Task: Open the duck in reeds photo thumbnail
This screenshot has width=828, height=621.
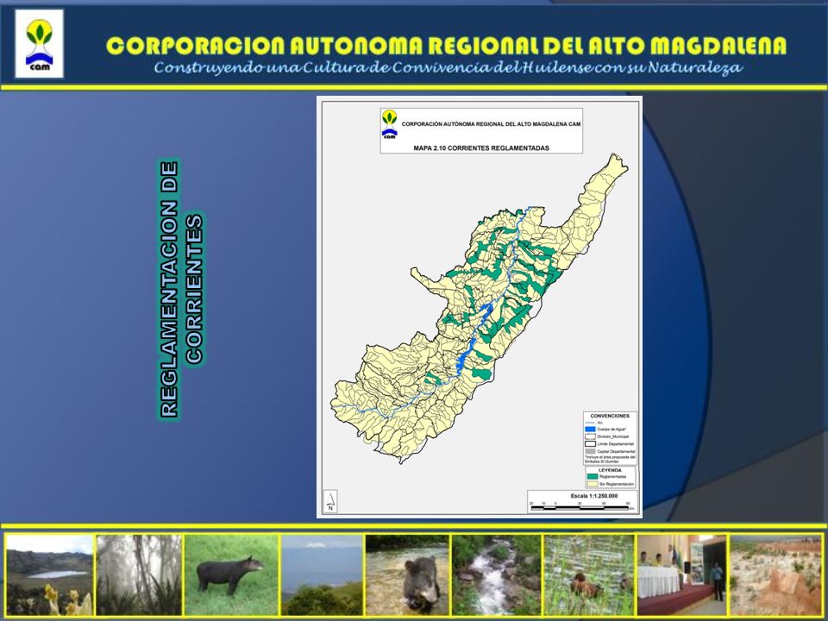Action: click(x=589, y=575)
